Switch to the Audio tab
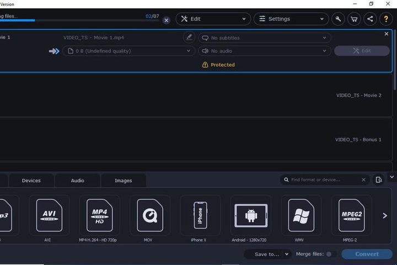 click(x=77, y=181)
